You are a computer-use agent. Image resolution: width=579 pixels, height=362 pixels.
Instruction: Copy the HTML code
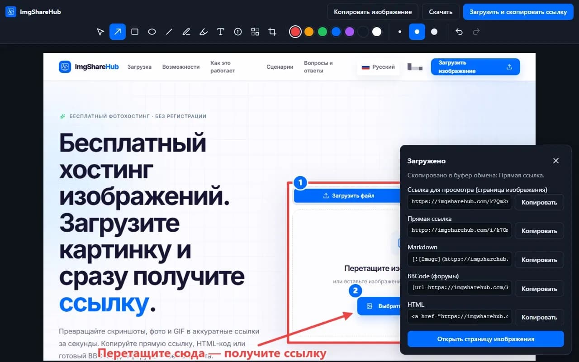coord(539,317)
